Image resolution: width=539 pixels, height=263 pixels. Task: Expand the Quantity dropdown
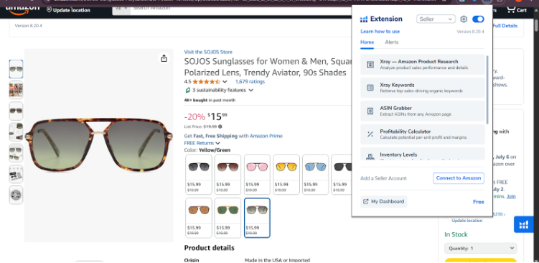coord(481,248)
